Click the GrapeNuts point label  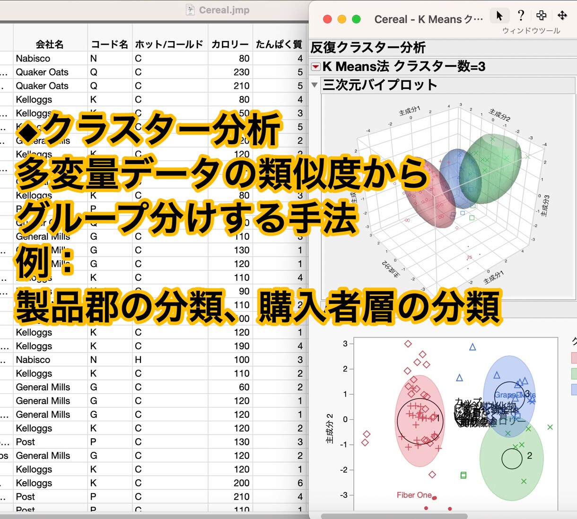[x=515, y=395]
